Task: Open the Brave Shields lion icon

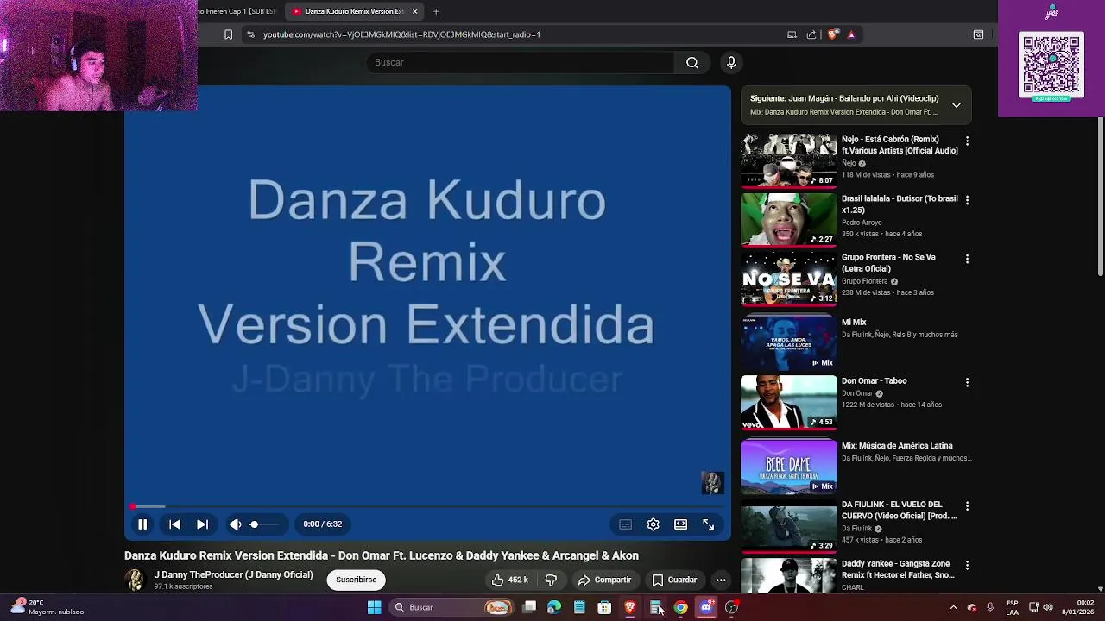Action: tap(832, 34)
